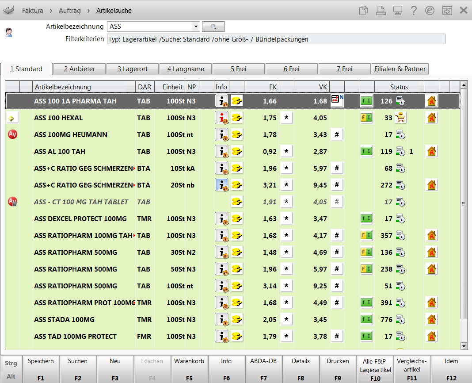Click the coins price icon for ASS STADA 100MG

[x=237, y=320]
